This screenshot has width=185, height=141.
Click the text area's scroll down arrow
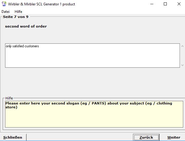tap(182, 65)
